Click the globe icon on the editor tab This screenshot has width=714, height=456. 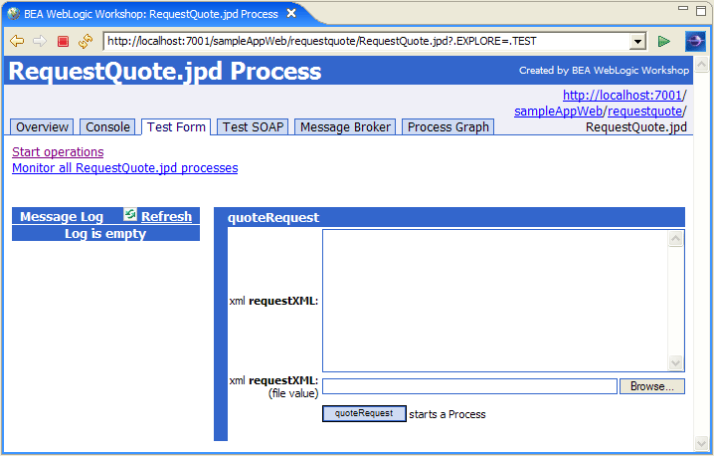[x=13, y=14]
